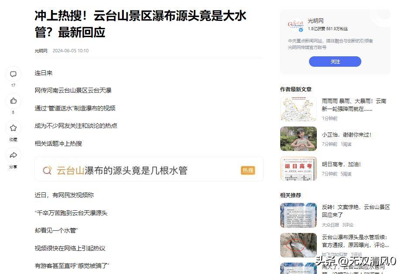Click the verified badge on author avatar
Image resolution: width=404 pixels, height=274 pixels.
[301, 30]
